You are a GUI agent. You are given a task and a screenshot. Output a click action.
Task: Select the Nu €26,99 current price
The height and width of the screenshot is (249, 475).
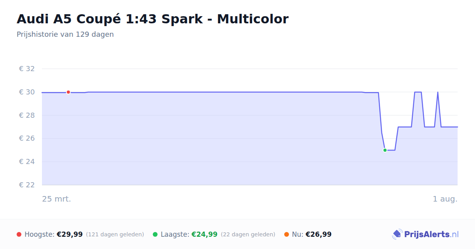pyautogui.click(x=319, y=234)
